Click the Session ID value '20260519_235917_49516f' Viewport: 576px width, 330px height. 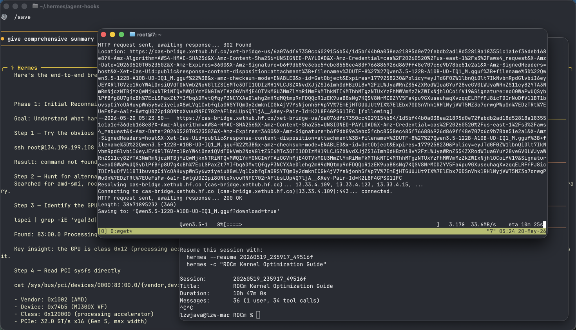coord(270,279)
